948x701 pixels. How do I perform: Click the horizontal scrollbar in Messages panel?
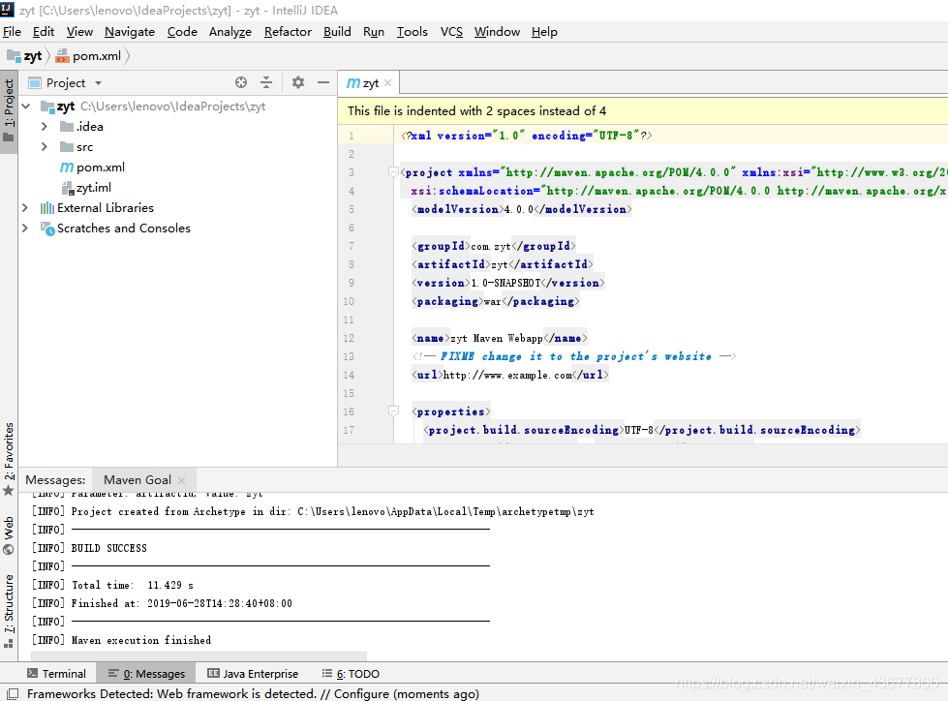[x=199, y=656]
